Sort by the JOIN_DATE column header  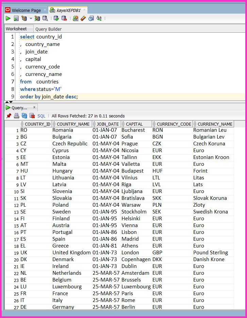pos(106,124)
